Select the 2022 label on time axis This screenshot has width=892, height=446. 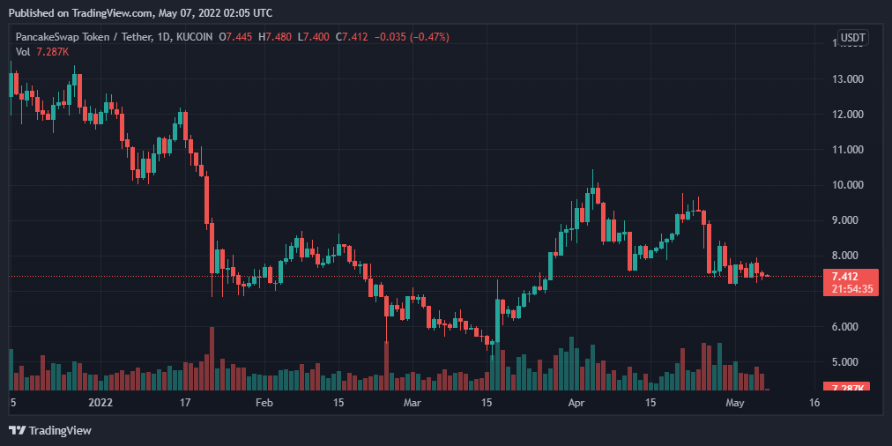[x=101, y=403]
